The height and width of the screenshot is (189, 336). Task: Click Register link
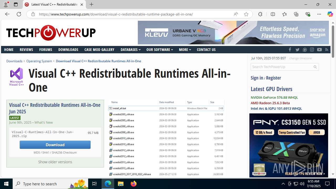click(274, 78)
